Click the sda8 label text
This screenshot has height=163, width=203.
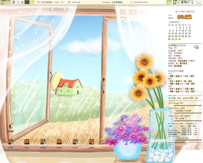pyautogui.click(x=91, y=147)
